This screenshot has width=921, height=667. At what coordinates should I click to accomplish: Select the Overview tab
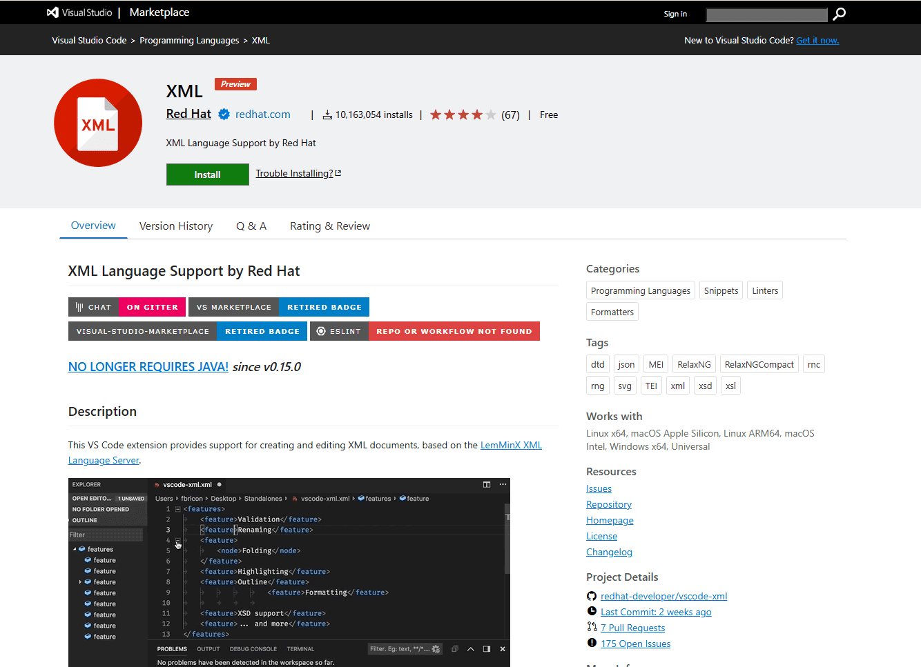coord(93,226)
